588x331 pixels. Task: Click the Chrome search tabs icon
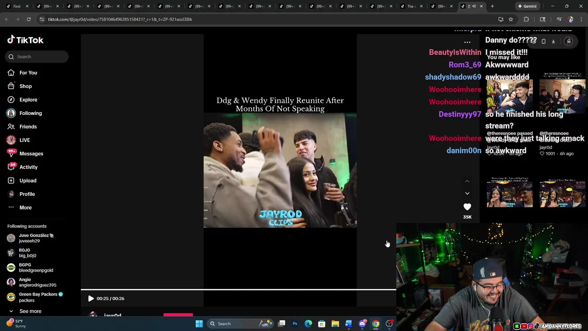(x=543, y=19)
